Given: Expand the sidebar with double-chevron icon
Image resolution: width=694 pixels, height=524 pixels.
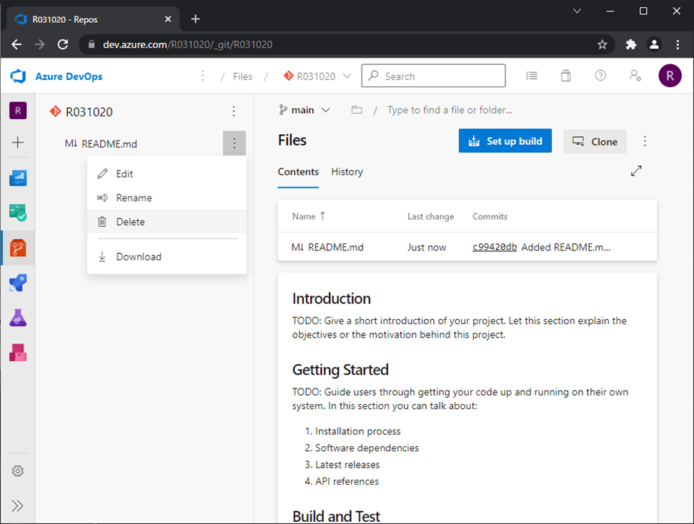Looking at the screenshot, I should [18, 505].
